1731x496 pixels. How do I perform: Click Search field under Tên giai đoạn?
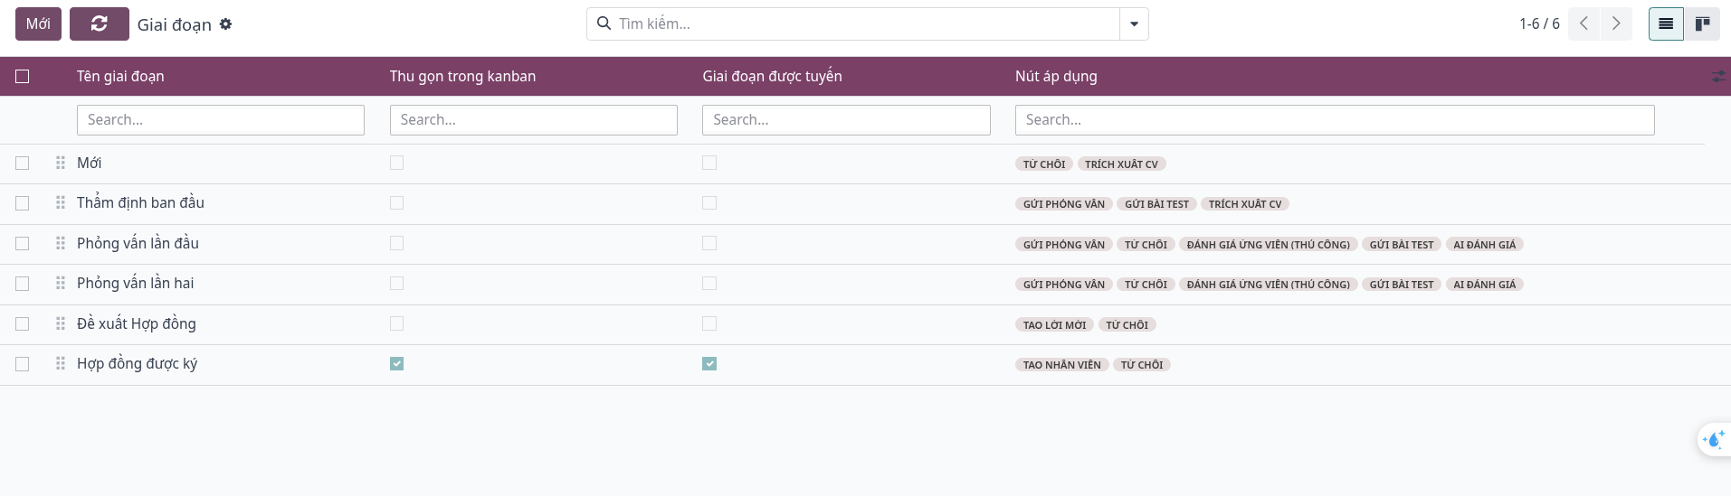point(221,120)
